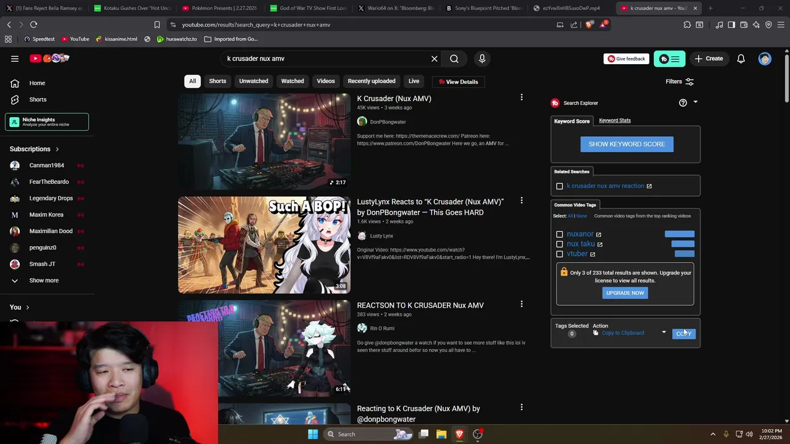Screen dimensions: 790x444
Task: Reload the page with the refresh icon
Action: [x=33, y=25]
